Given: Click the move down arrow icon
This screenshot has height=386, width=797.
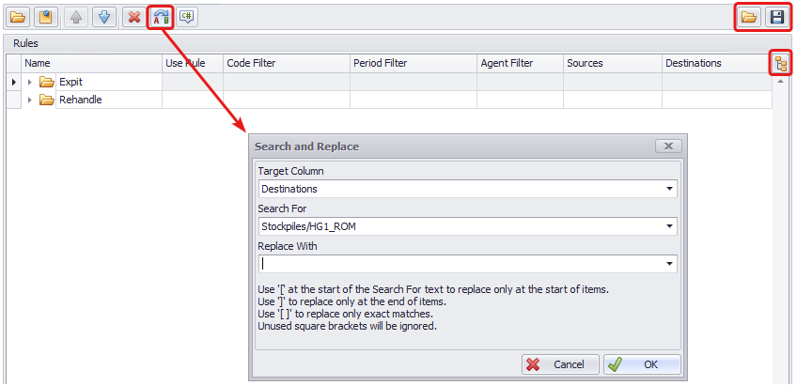Looking at the screenshot, I should click(103, 17).
